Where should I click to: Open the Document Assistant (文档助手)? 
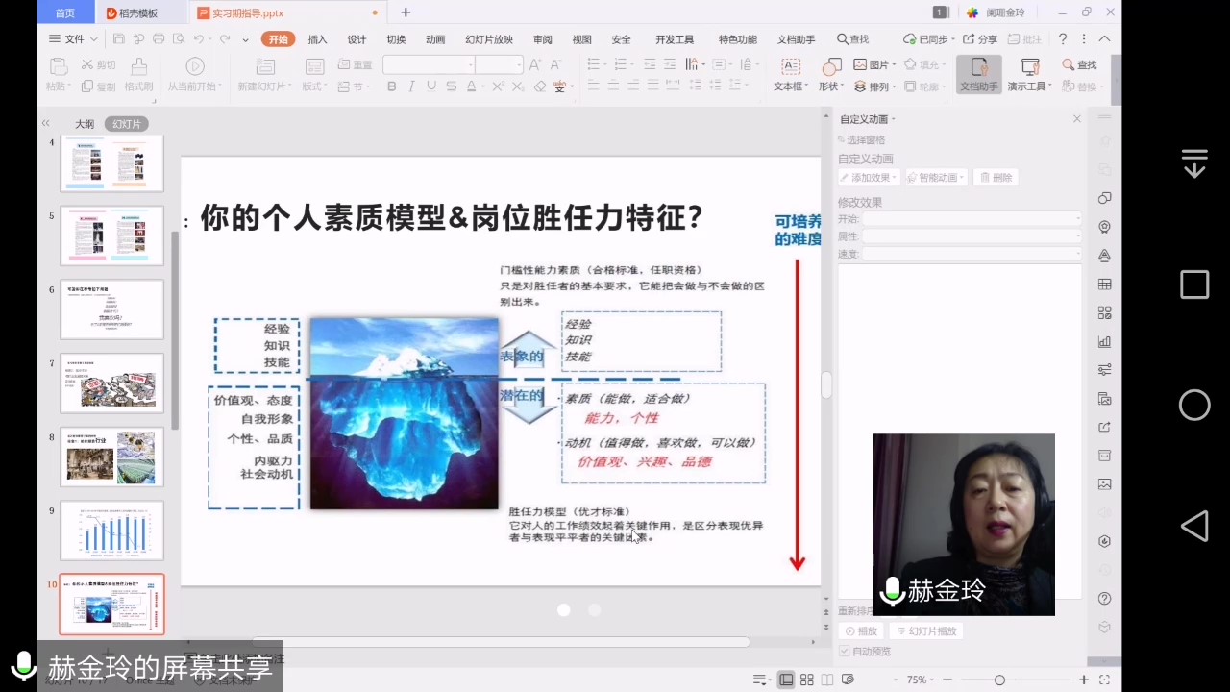(x=978, y=74)
